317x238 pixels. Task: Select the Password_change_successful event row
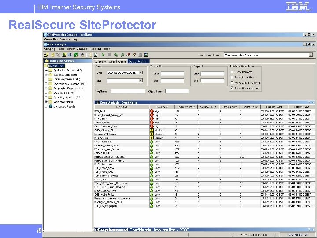(x=204, y=198)
